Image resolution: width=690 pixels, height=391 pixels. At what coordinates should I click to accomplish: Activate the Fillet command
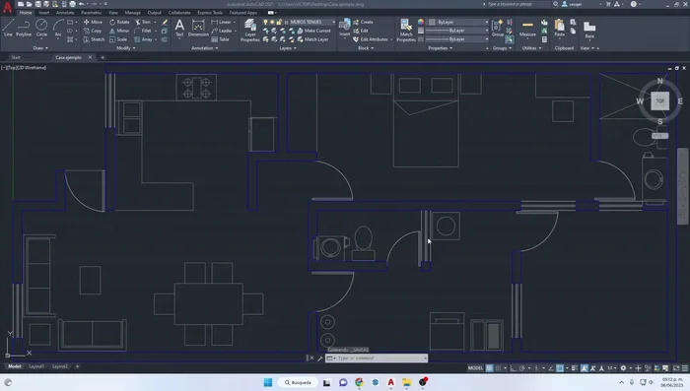[143, 31]
